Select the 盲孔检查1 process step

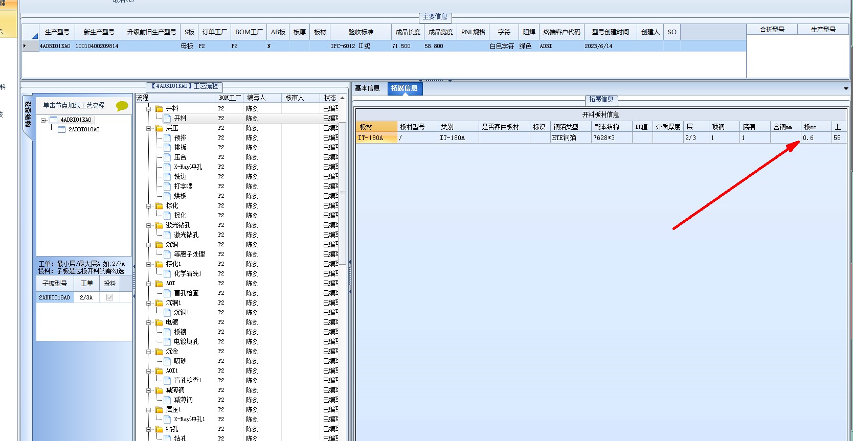(x=188, y=381)
